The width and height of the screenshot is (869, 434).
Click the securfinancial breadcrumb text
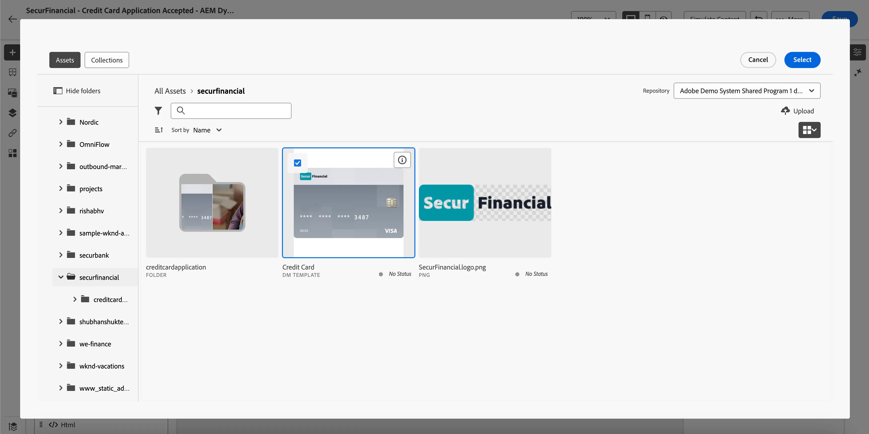pos(221,91)
